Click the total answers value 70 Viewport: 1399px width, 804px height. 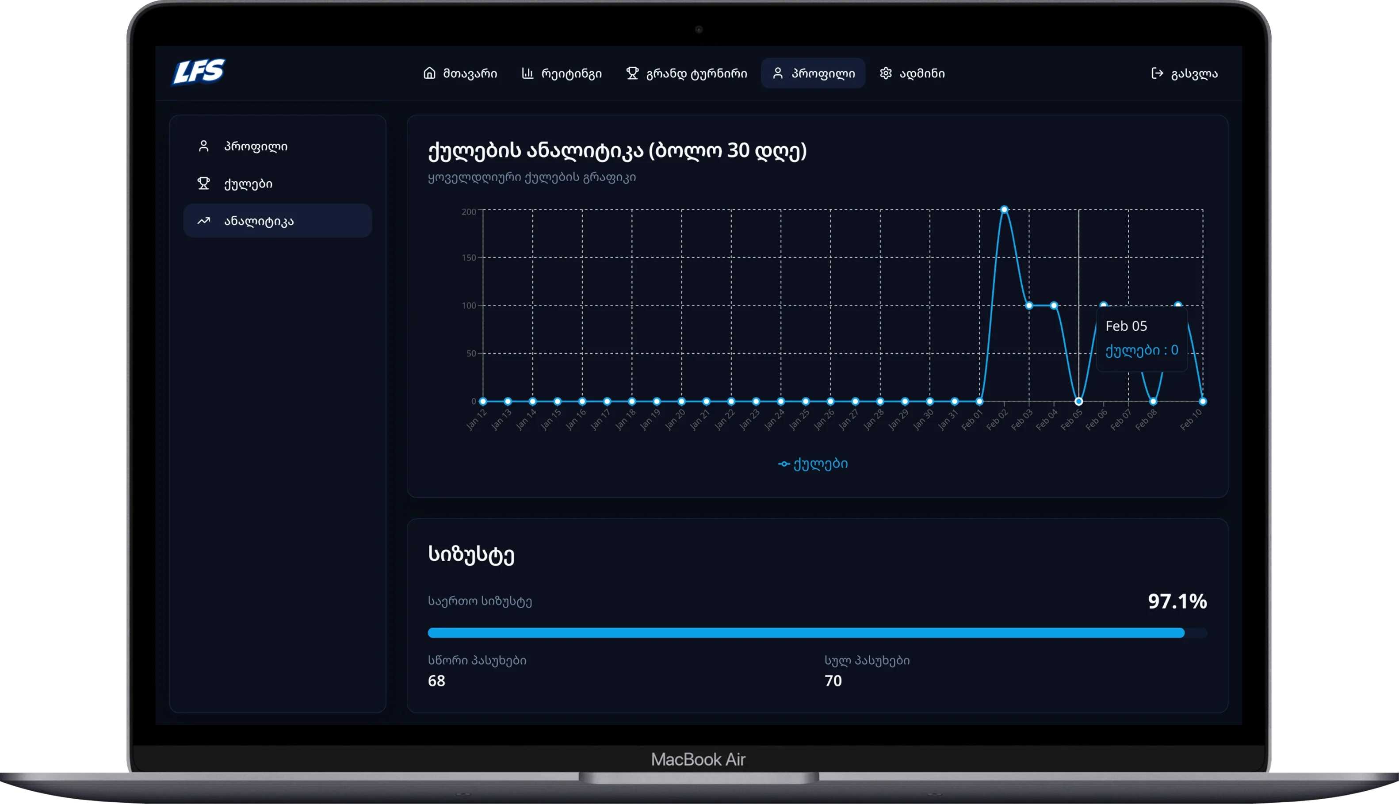(833, 681)
